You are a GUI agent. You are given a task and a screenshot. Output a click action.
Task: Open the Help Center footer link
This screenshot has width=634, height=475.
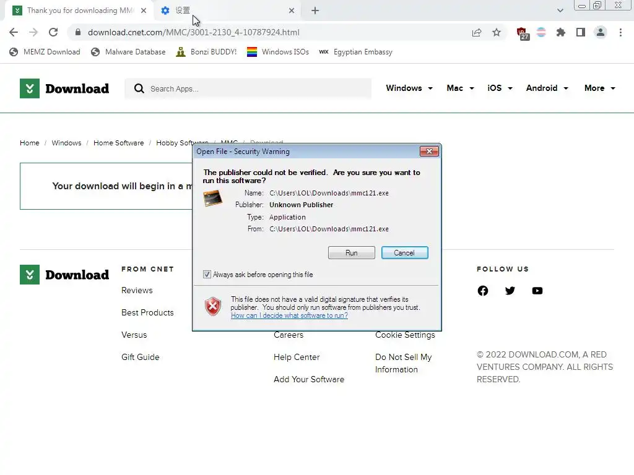coord(297,357)
